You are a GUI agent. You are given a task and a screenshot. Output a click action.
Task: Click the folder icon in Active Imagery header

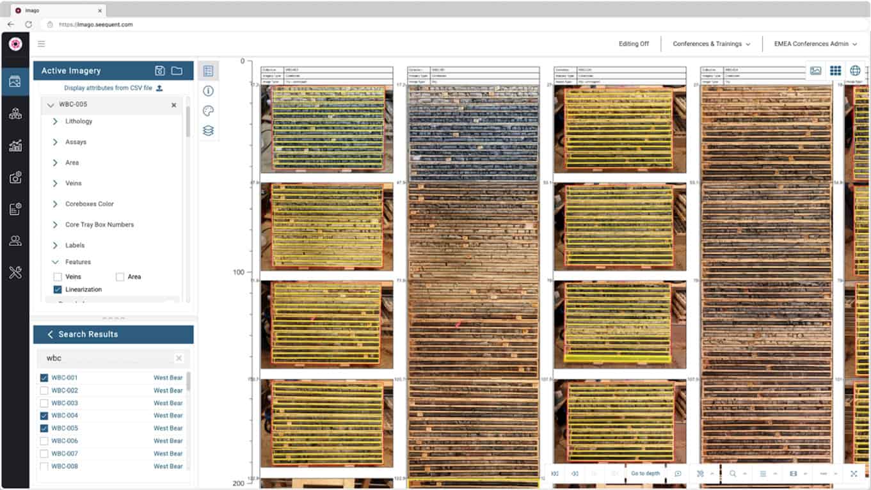click(177, 70)
